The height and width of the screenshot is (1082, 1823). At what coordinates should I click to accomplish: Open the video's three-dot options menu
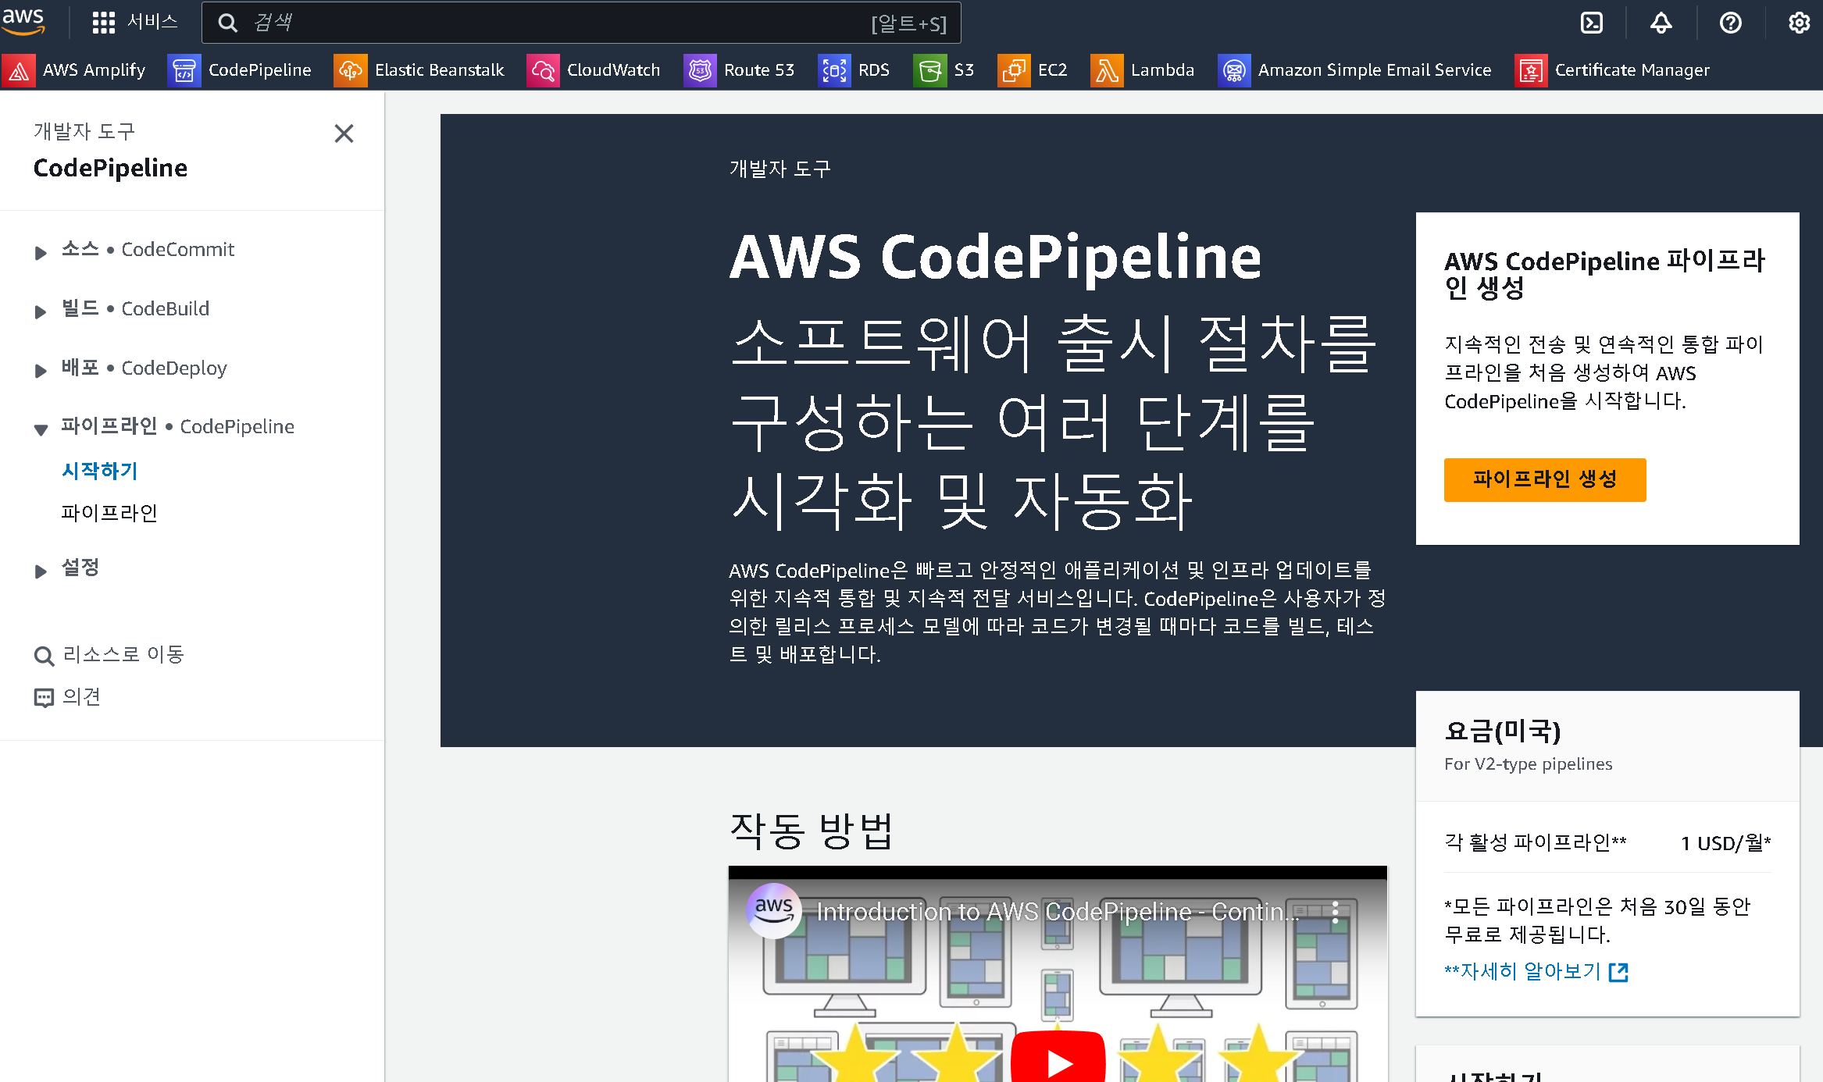tap(1336, 912)
